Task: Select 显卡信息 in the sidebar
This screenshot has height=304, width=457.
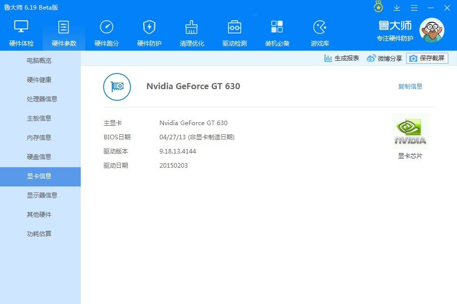Action: pos(40,177)
